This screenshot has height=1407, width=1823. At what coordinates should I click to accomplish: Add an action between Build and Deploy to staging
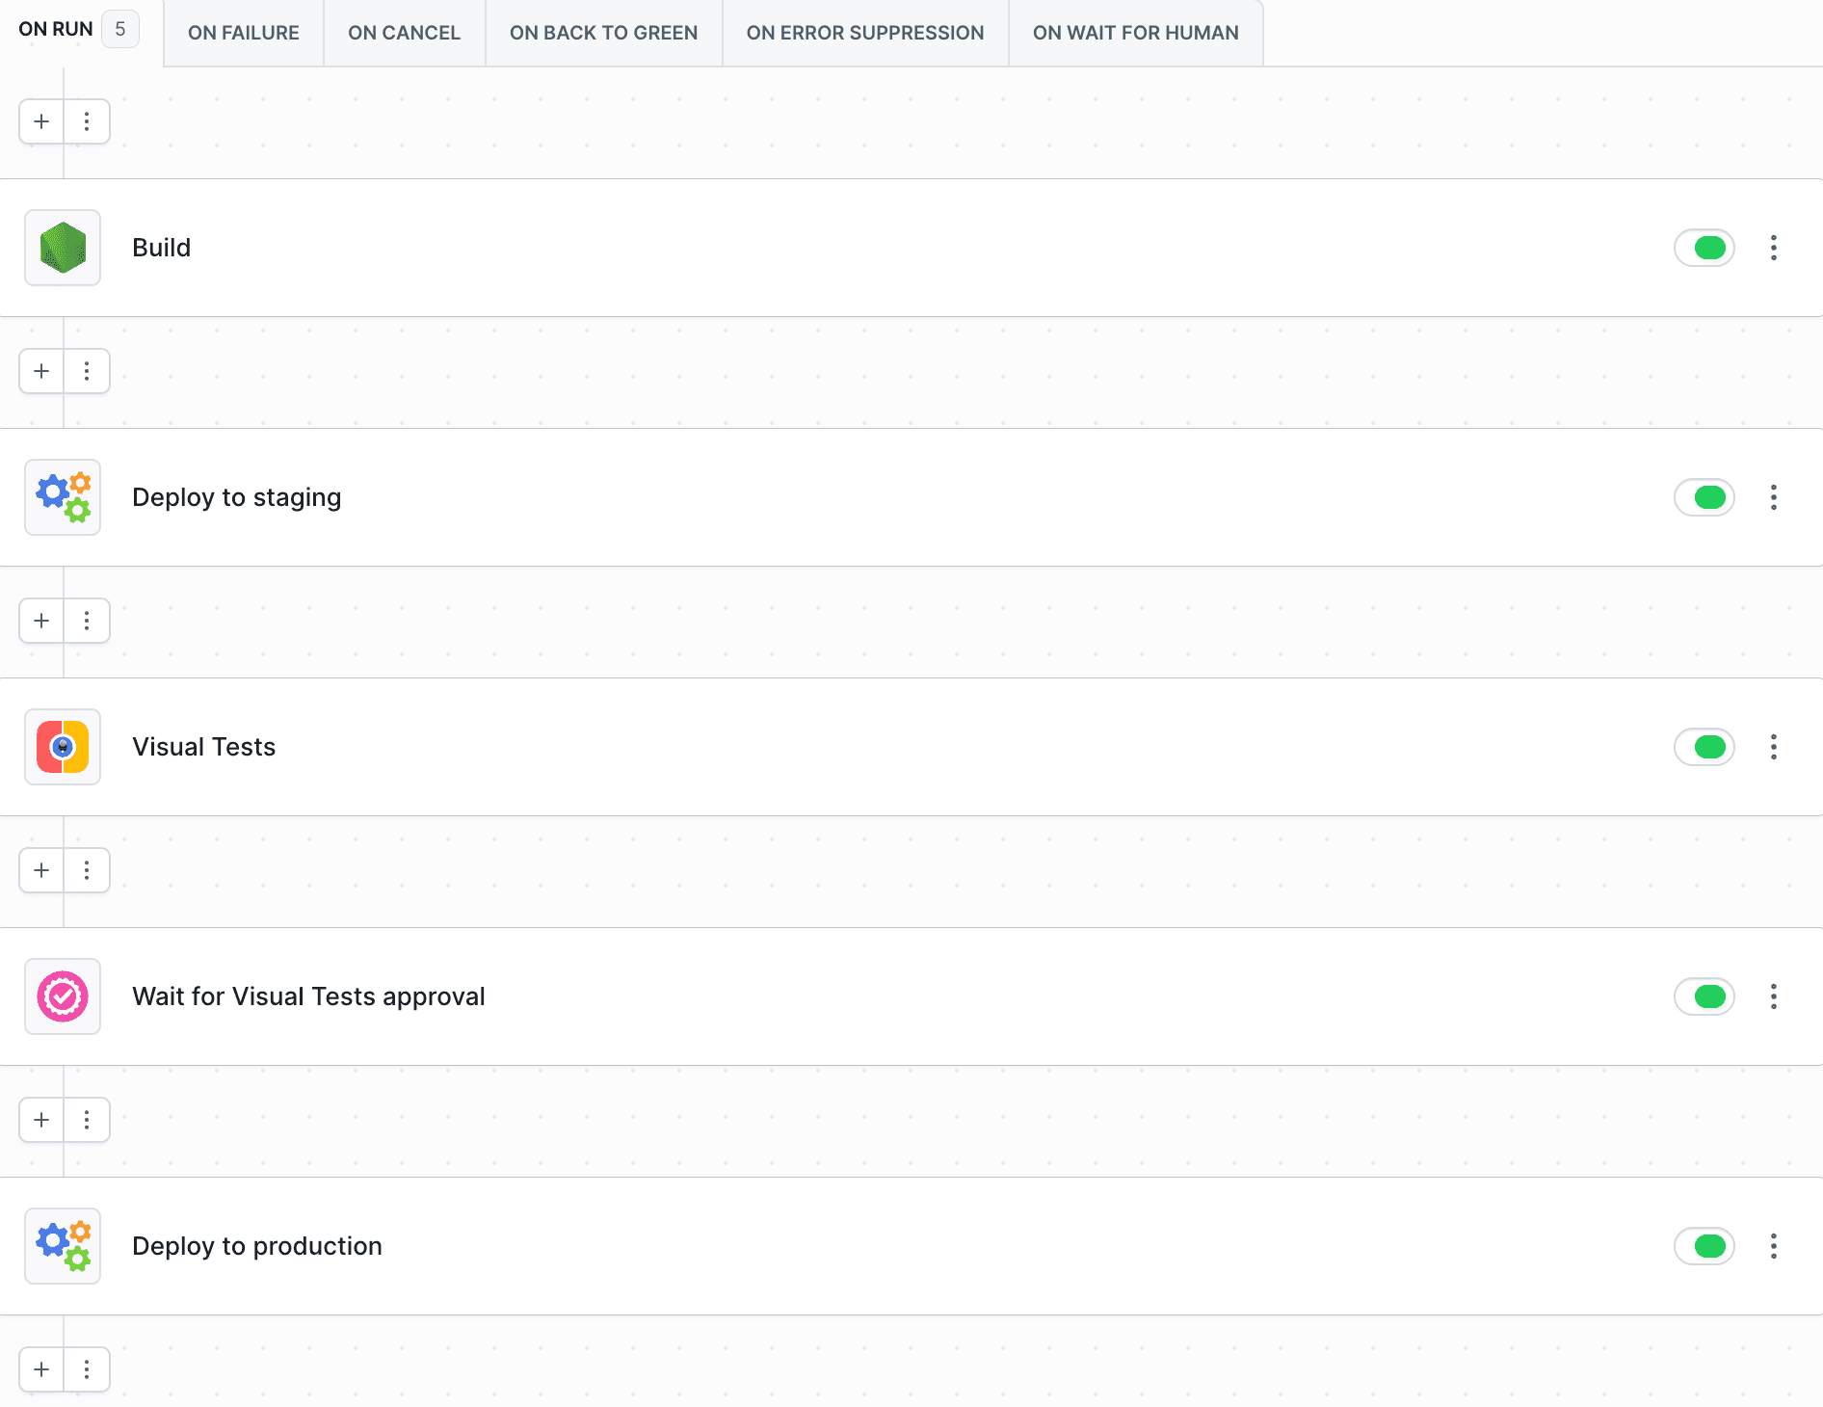(x=41, y=371)
